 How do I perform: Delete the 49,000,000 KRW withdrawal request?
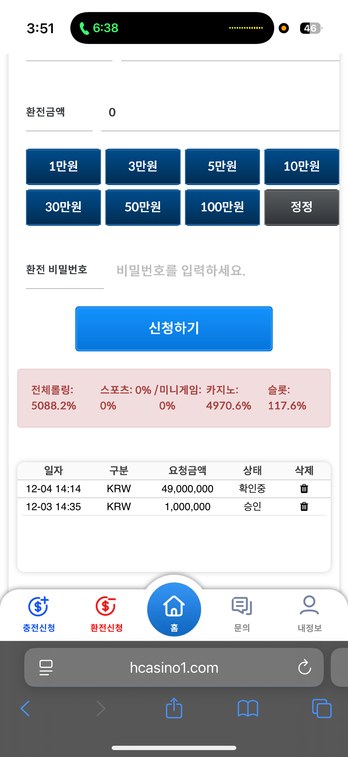304,488
